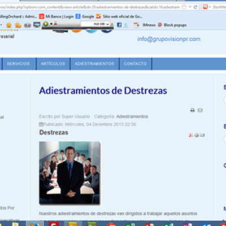Click the Twitter icon in the toolbar

coord(126,25)
